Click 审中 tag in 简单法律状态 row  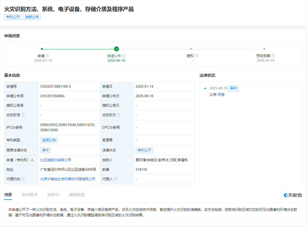45,150
